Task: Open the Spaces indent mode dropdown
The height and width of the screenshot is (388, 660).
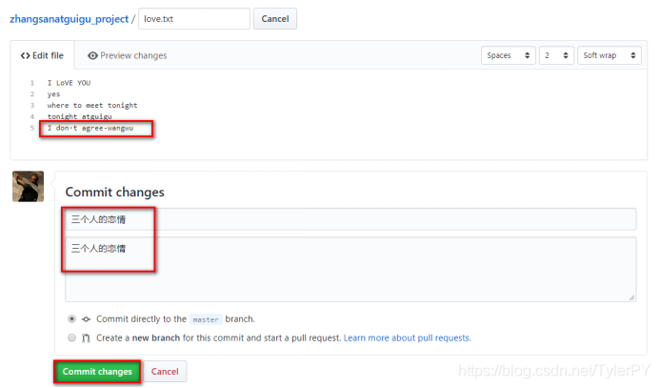Action: tap(508, 55)
